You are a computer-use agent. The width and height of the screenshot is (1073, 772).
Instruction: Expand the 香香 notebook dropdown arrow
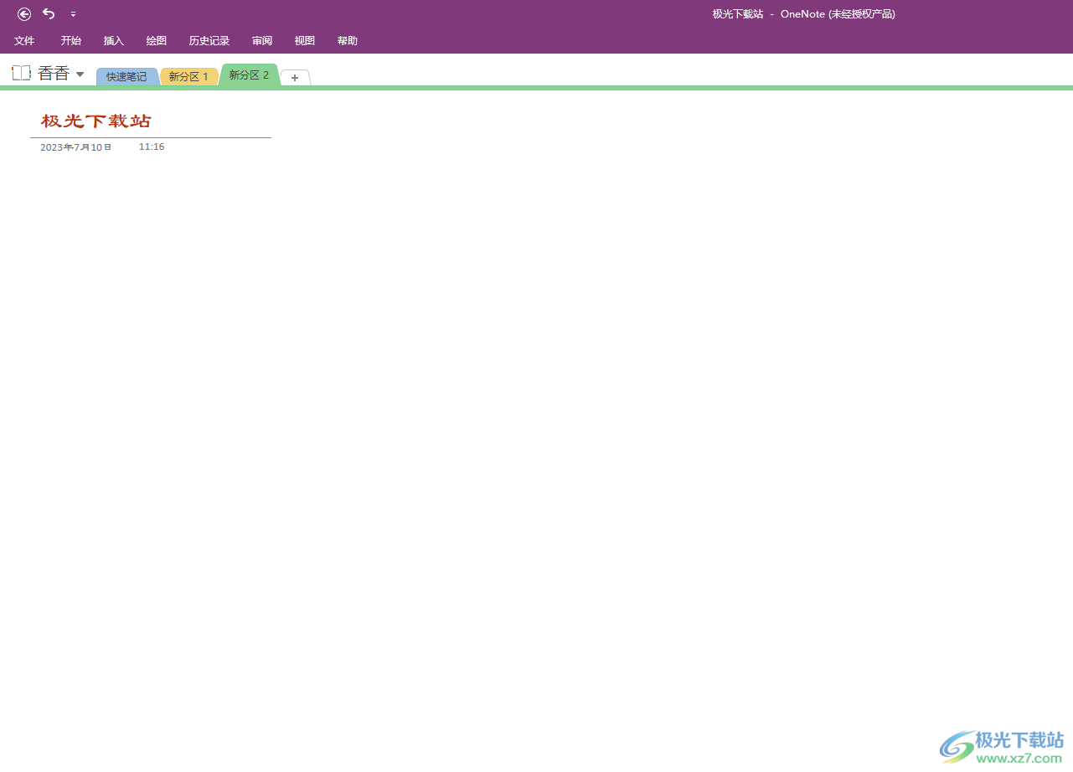80,74
